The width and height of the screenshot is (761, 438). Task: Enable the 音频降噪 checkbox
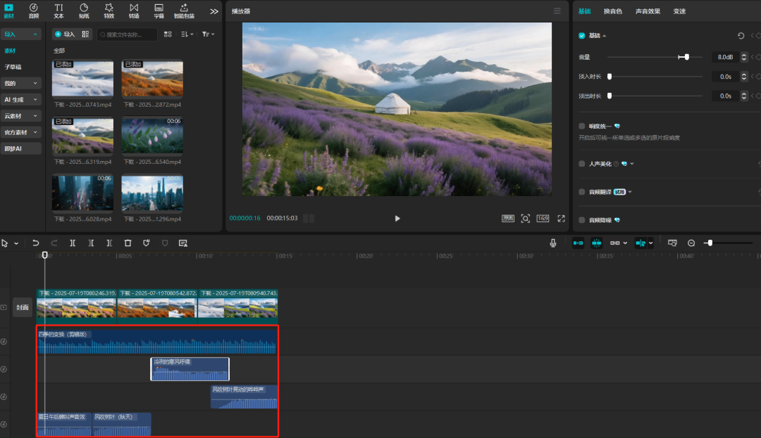click(x=582, y=220)
